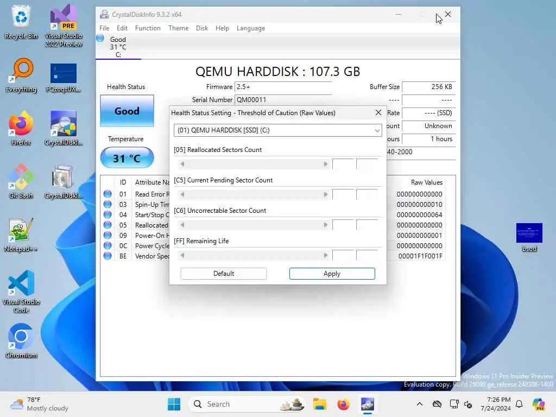556x417 pixels.
Task: Click the Good health status button
Action: tap(127, 111)
